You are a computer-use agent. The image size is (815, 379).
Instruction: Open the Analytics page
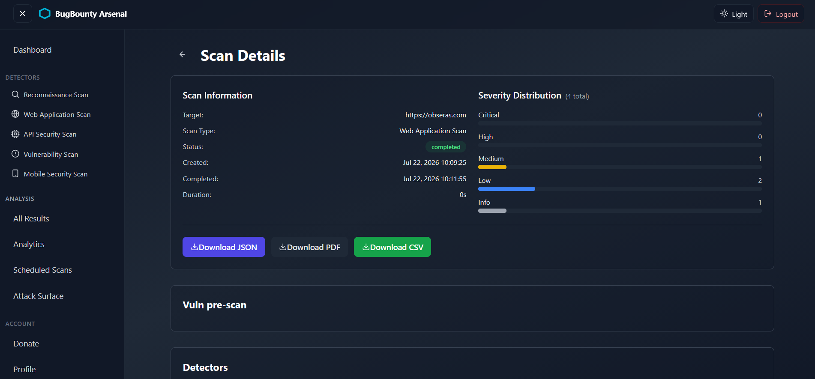pos(29,245)
